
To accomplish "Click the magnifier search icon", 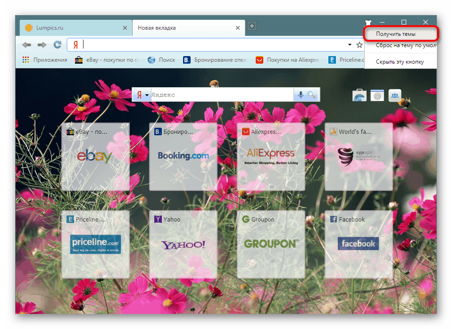I will 311,94.
